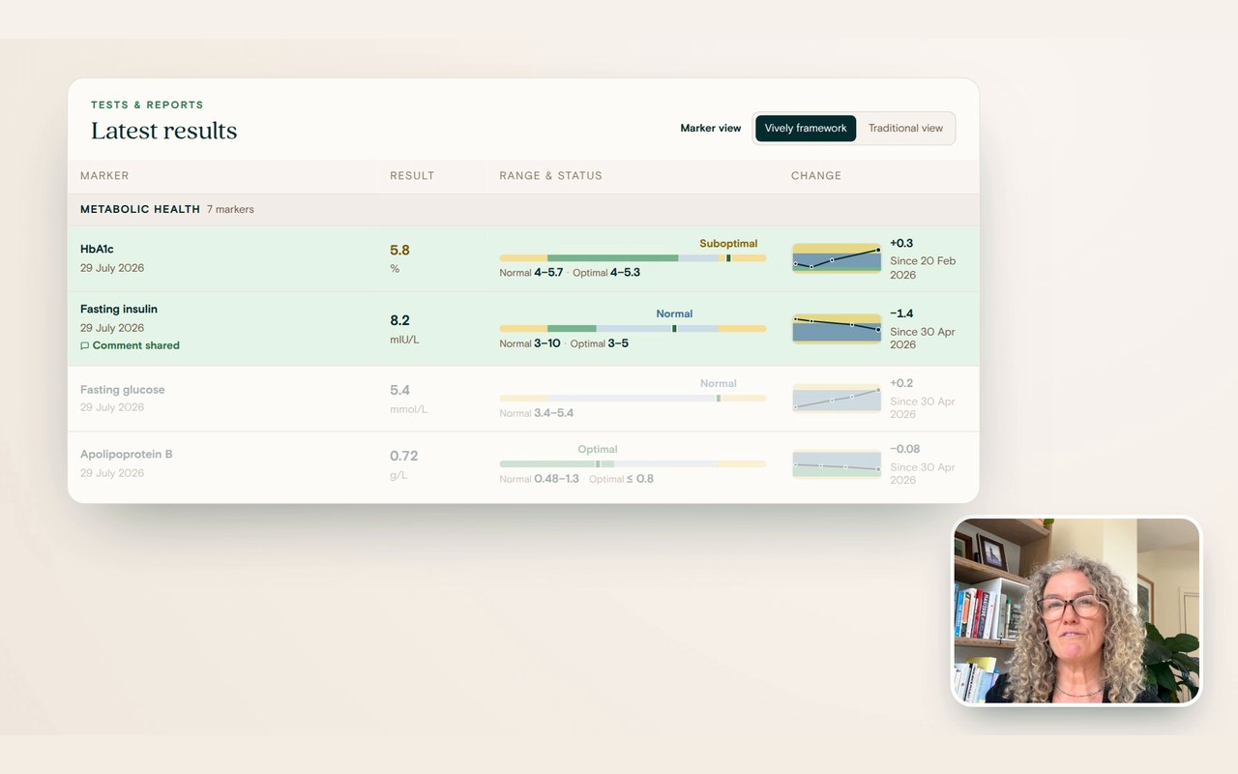Switch to Traditional view
Screen dimensions: 1238x774
click(x=905, y=128)
